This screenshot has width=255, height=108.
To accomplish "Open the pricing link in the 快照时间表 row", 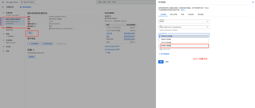I will click(x=130, y=39).
